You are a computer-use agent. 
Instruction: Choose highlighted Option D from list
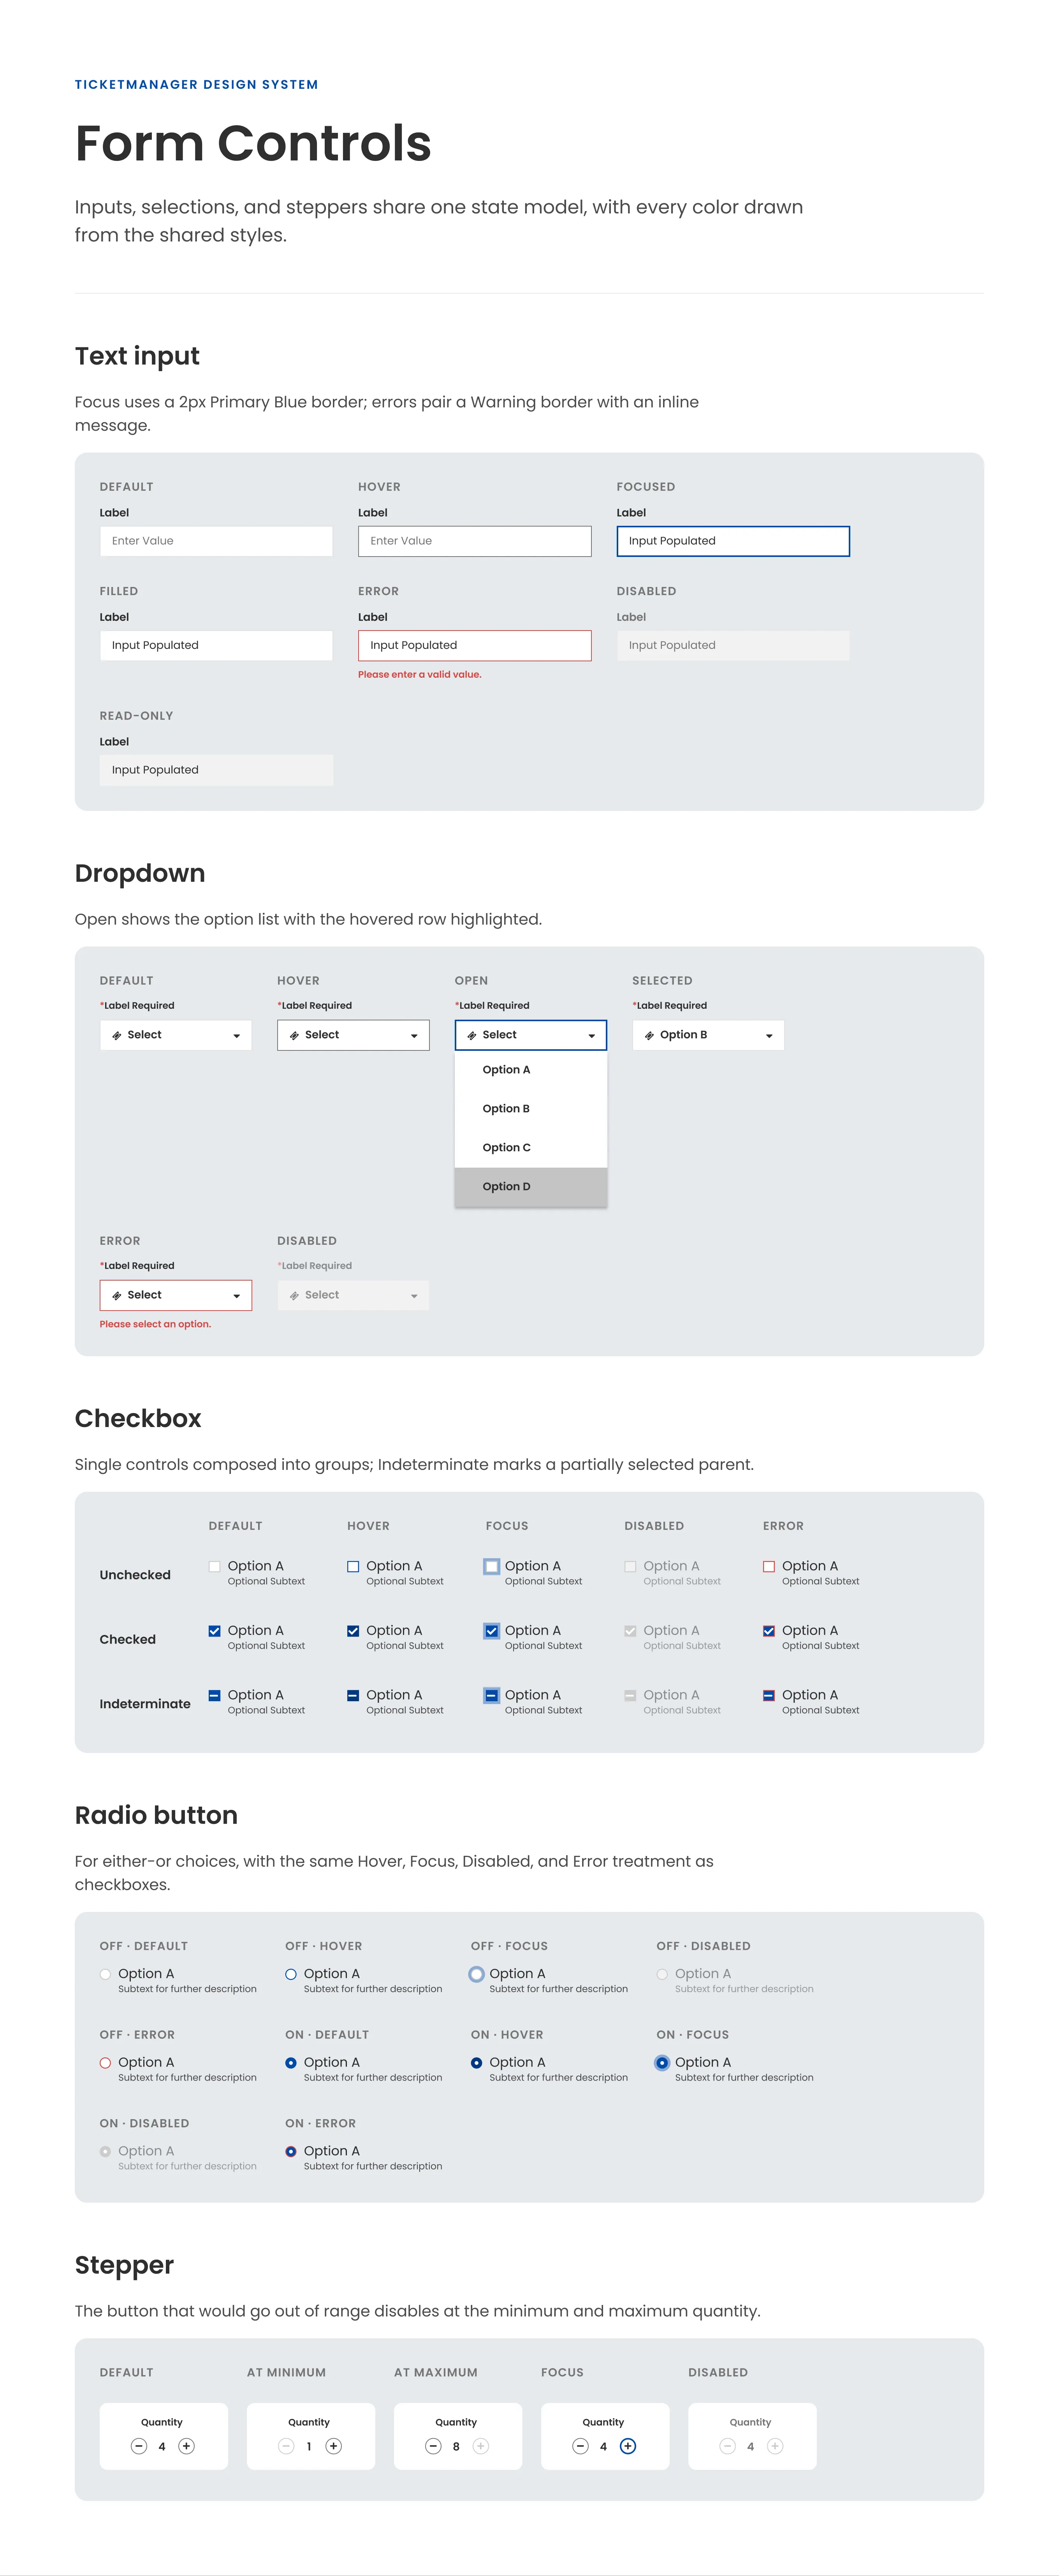coord(531,1187)
